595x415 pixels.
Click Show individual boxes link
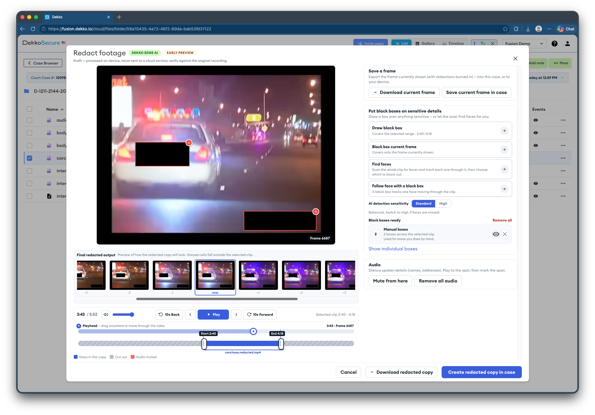(x=393, y=249)
